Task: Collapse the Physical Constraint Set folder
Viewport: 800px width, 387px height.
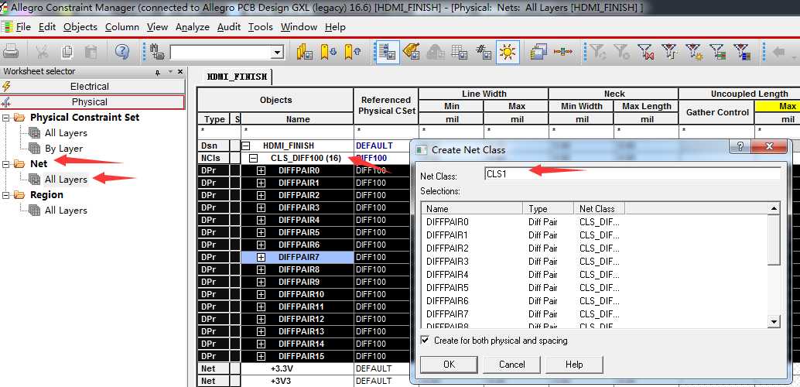Action: [x=6, y=118]
